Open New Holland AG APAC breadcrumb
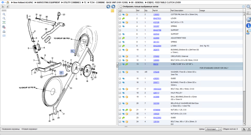251x135 pixels. pyautogui.click(x=23, y=3)
